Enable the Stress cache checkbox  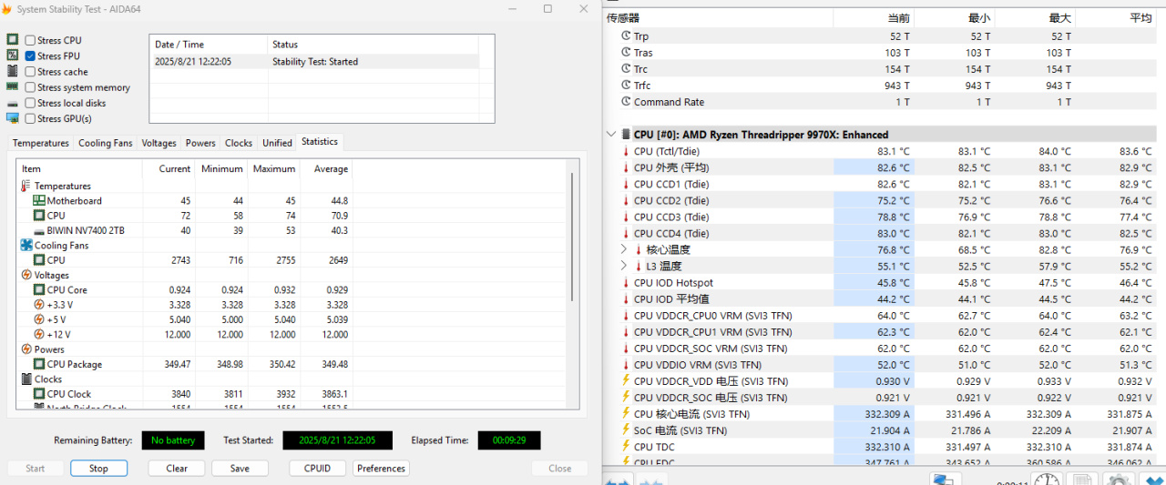30,71
